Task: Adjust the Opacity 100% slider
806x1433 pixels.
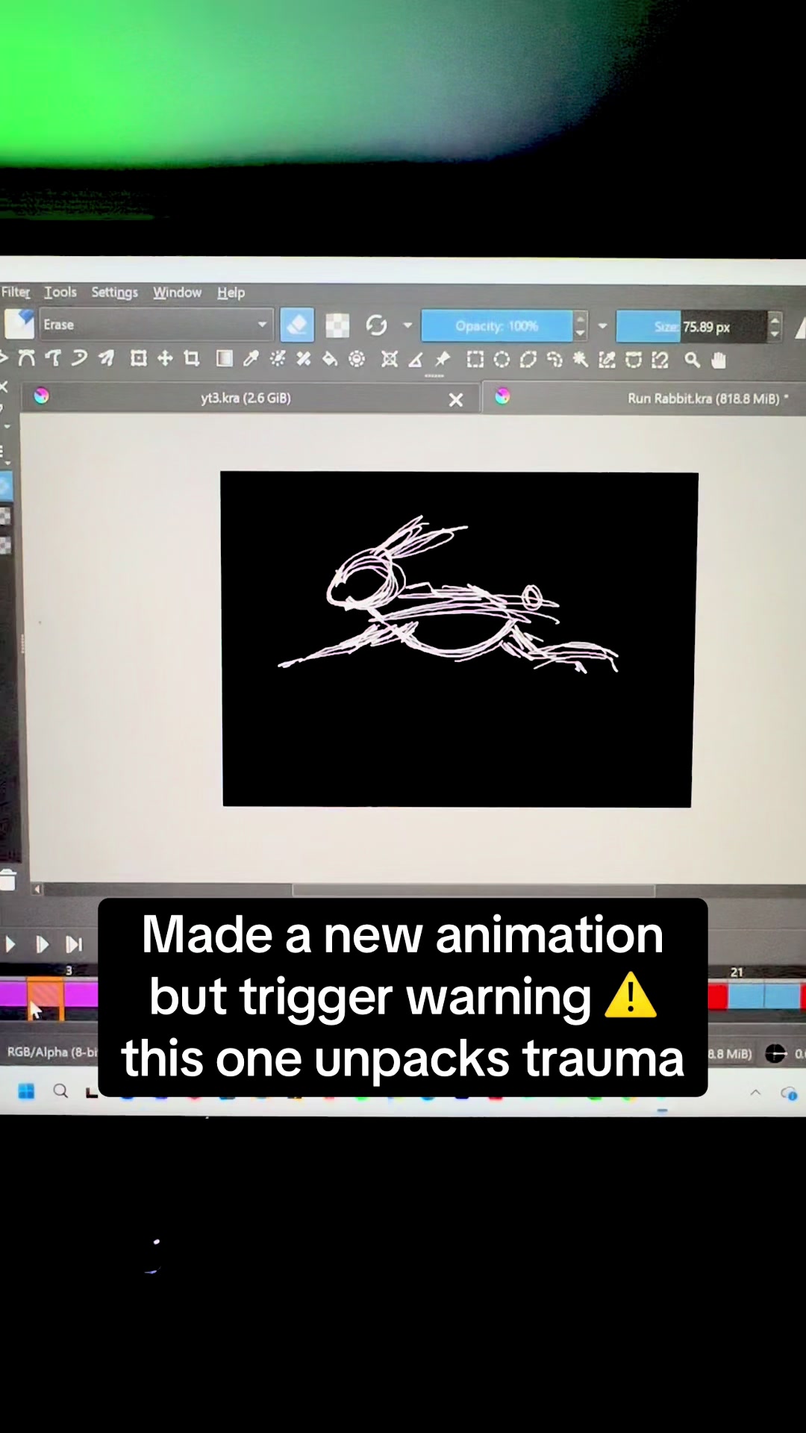Action: 497,326
